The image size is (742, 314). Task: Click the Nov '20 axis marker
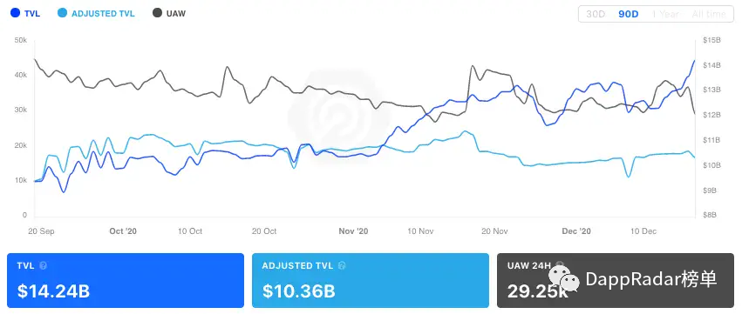[353, 231]
